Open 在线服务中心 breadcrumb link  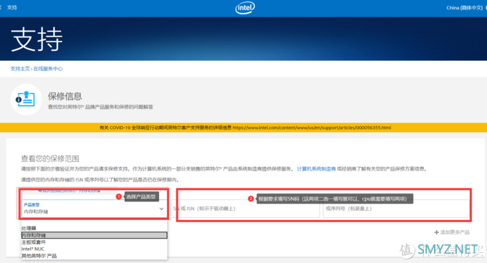pos(48,69)
